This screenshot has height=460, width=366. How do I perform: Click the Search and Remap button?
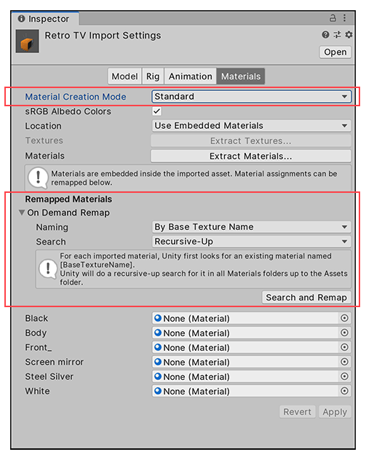click(x=306, y=298)
